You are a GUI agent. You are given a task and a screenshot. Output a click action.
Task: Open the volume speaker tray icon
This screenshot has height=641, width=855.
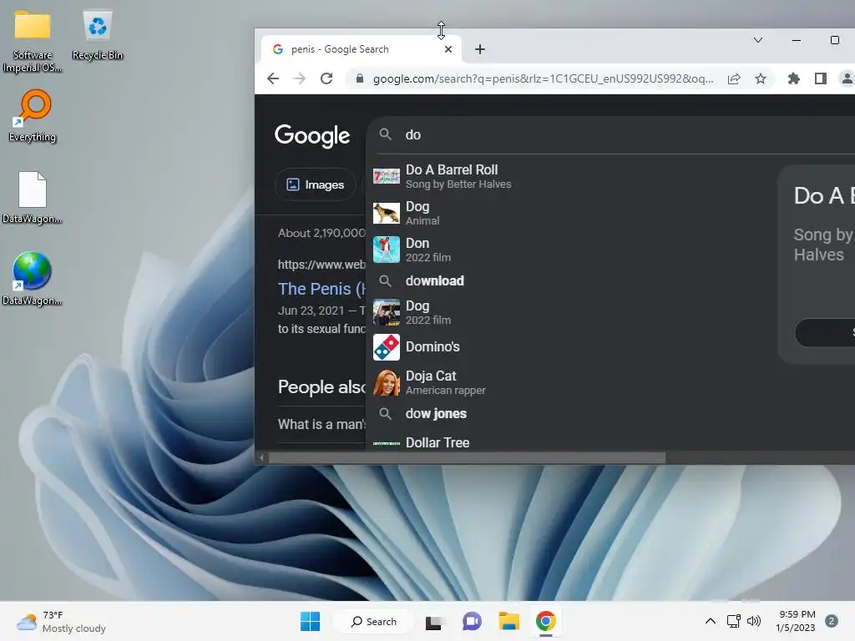click(x=754, y=621)
